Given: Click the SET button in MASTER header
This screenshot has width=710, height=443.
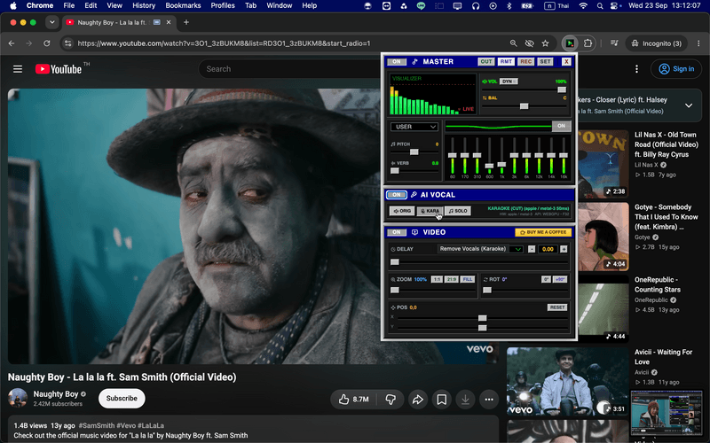Looking at the screenshot, I should tap(546, 62).
